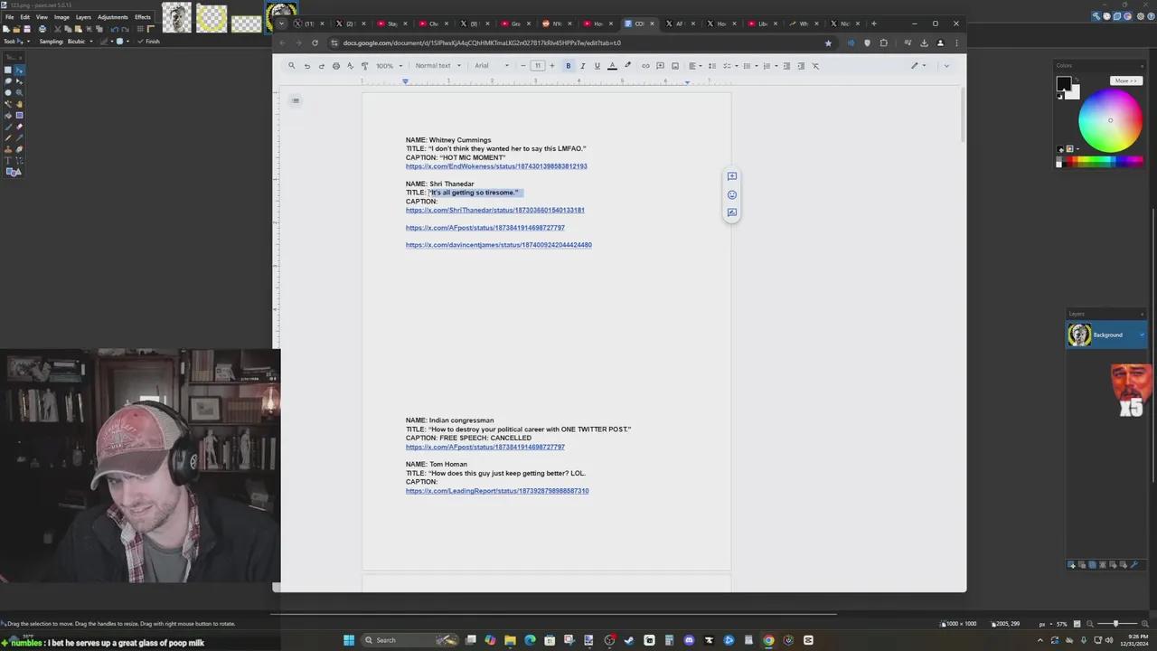Screen dimensions: 1157x651
Task: Open paint.net Effects menu
Action: click(x=143, y=17)
